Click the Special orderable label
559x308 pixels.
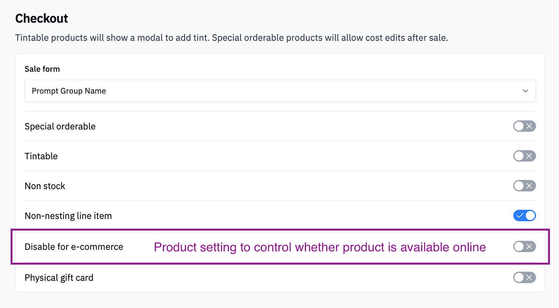point(60,126)
